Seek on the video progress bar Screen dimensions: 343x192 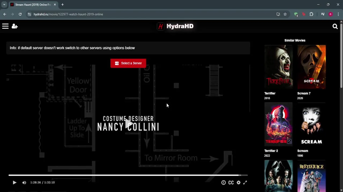128,175
